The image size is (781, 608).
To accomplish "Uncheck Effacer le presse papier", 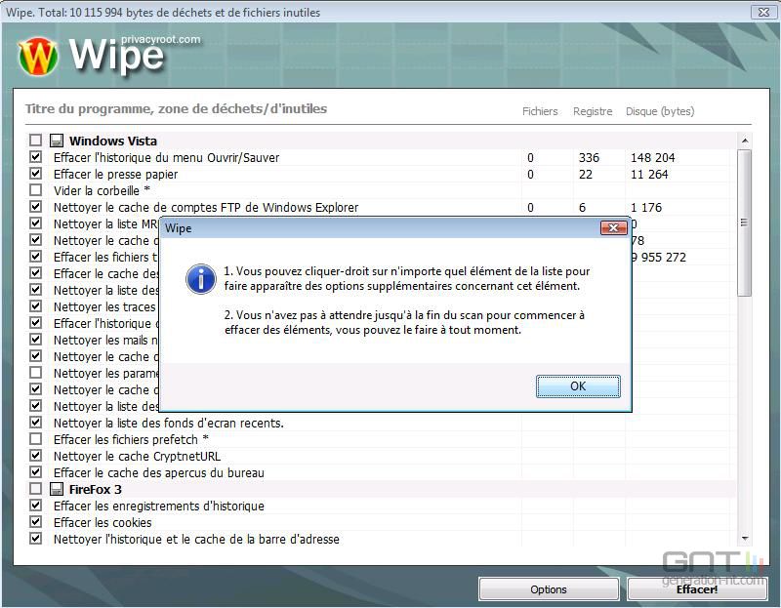I will click(x=35, y=174).
